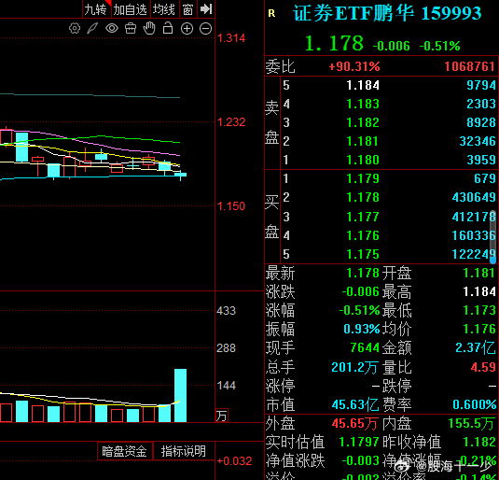Viewport: 499px width, 480px height.
Task: Click 加自选 to add to watchlist
Action: [131, 9]
